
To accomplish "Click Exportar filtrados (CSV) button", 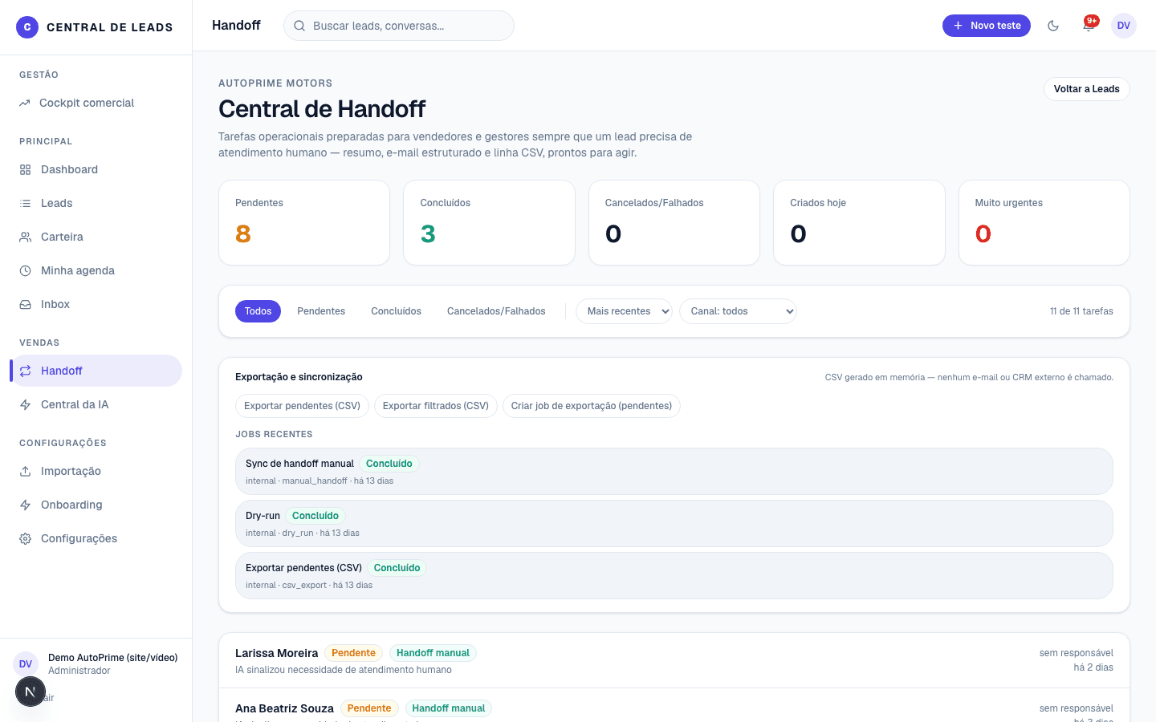I will tap(436, 406).
